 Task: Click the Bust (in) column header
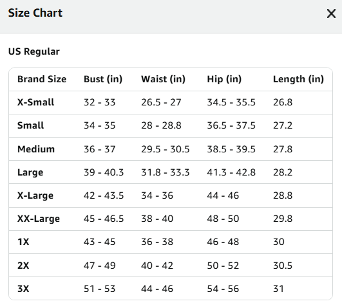click(x=103, y=79)
